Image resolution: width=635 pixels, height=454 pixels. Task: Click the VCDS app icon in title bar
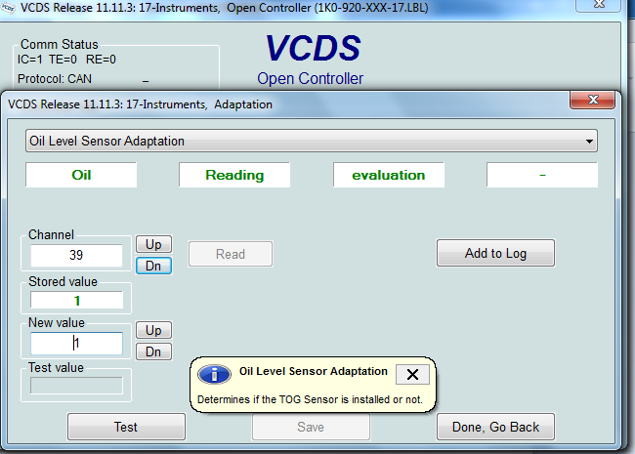[x=8, y=7]
